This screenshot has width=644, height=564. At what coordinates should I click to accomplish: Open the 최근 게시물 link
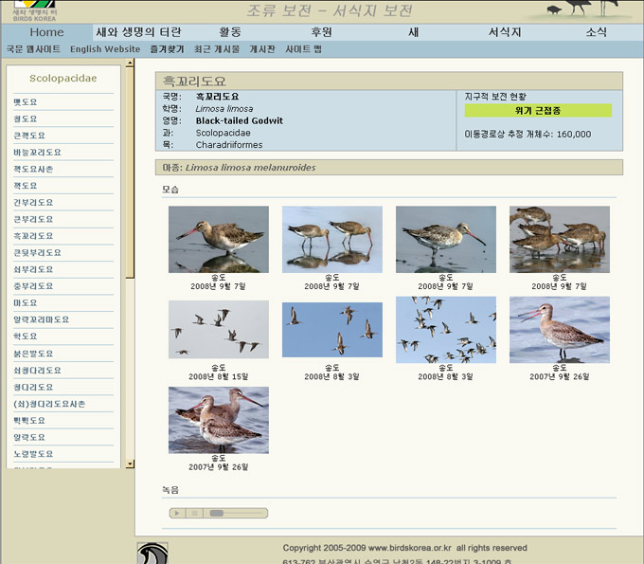[217, 49]
